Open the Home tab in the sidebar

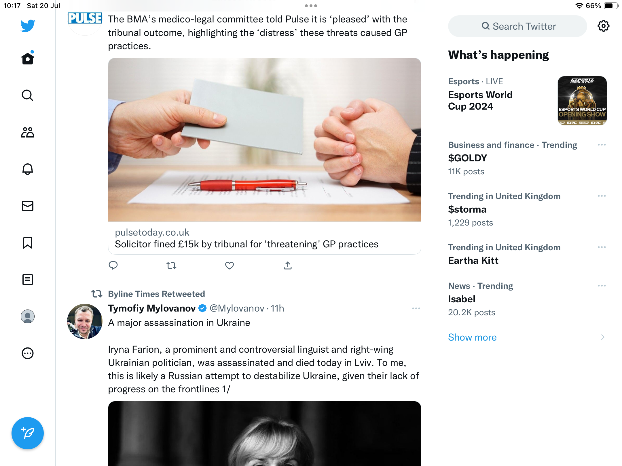point(28,59)
